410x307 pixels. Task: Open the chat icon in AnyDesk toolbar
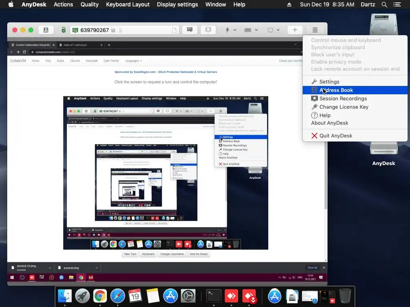coord(190,30)
